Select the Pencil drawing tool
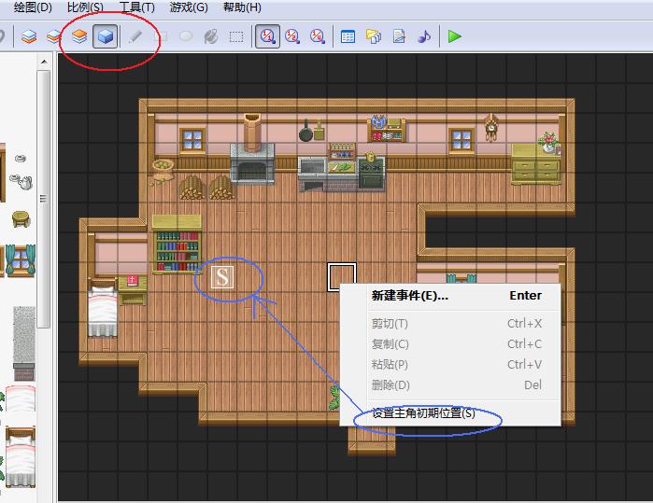Screen dimensions: 653x503 click(x=135, y=36)
